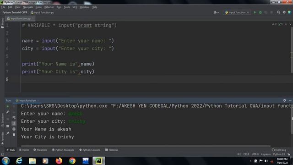Click the print icon in the Run console
293x165 pixels.
14,129
